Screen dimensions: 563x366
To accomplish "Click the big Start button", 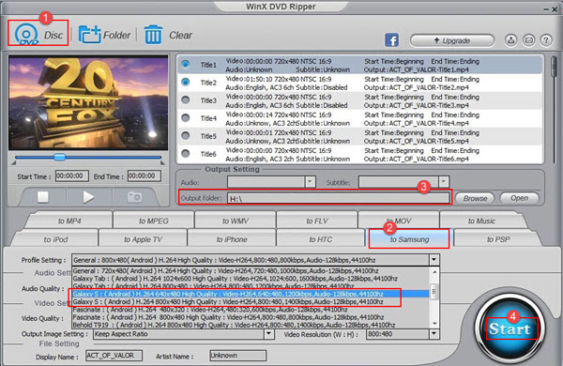I will [x=510, y=328].
